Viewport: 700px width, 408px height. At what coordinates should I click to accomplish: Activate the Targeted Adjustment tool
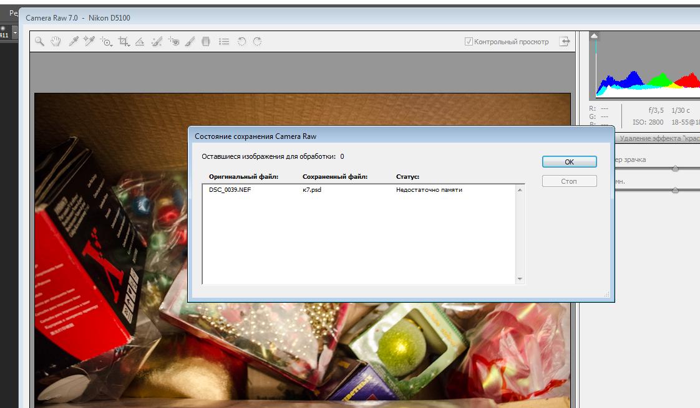(x=107, y=42)
